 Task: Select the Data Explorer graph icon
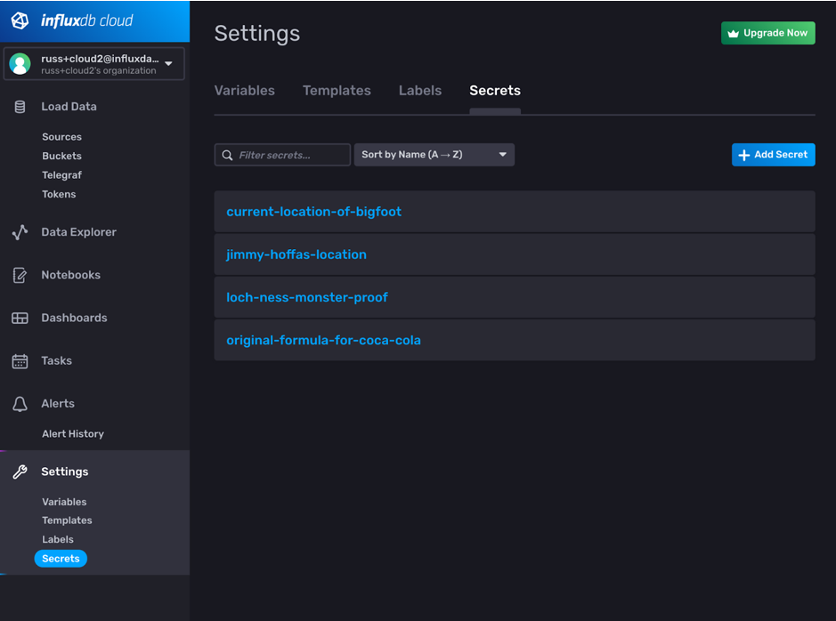click(x=20, y=231)
